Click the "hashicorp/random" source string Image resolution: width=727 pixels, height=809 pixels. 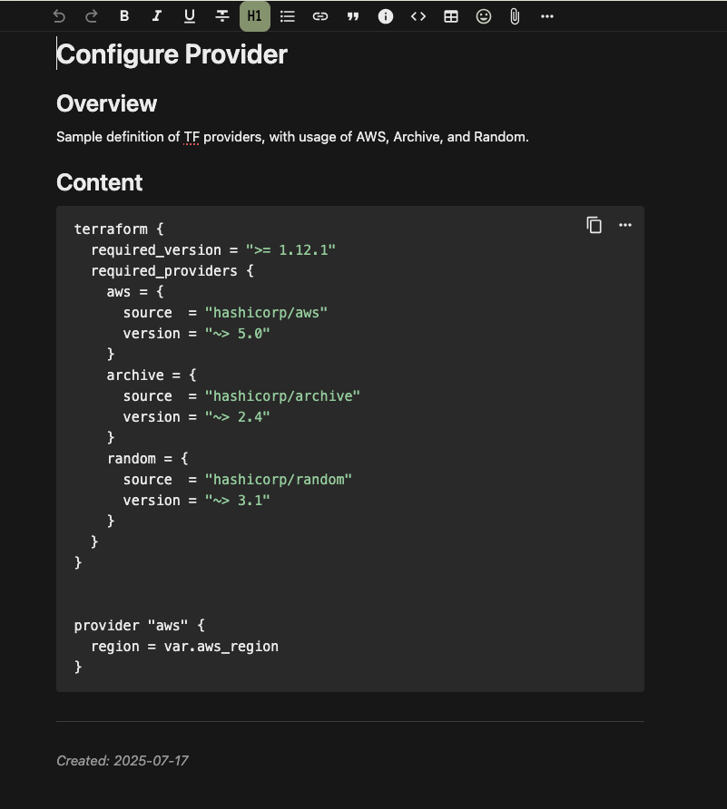[x=279, y=480]
